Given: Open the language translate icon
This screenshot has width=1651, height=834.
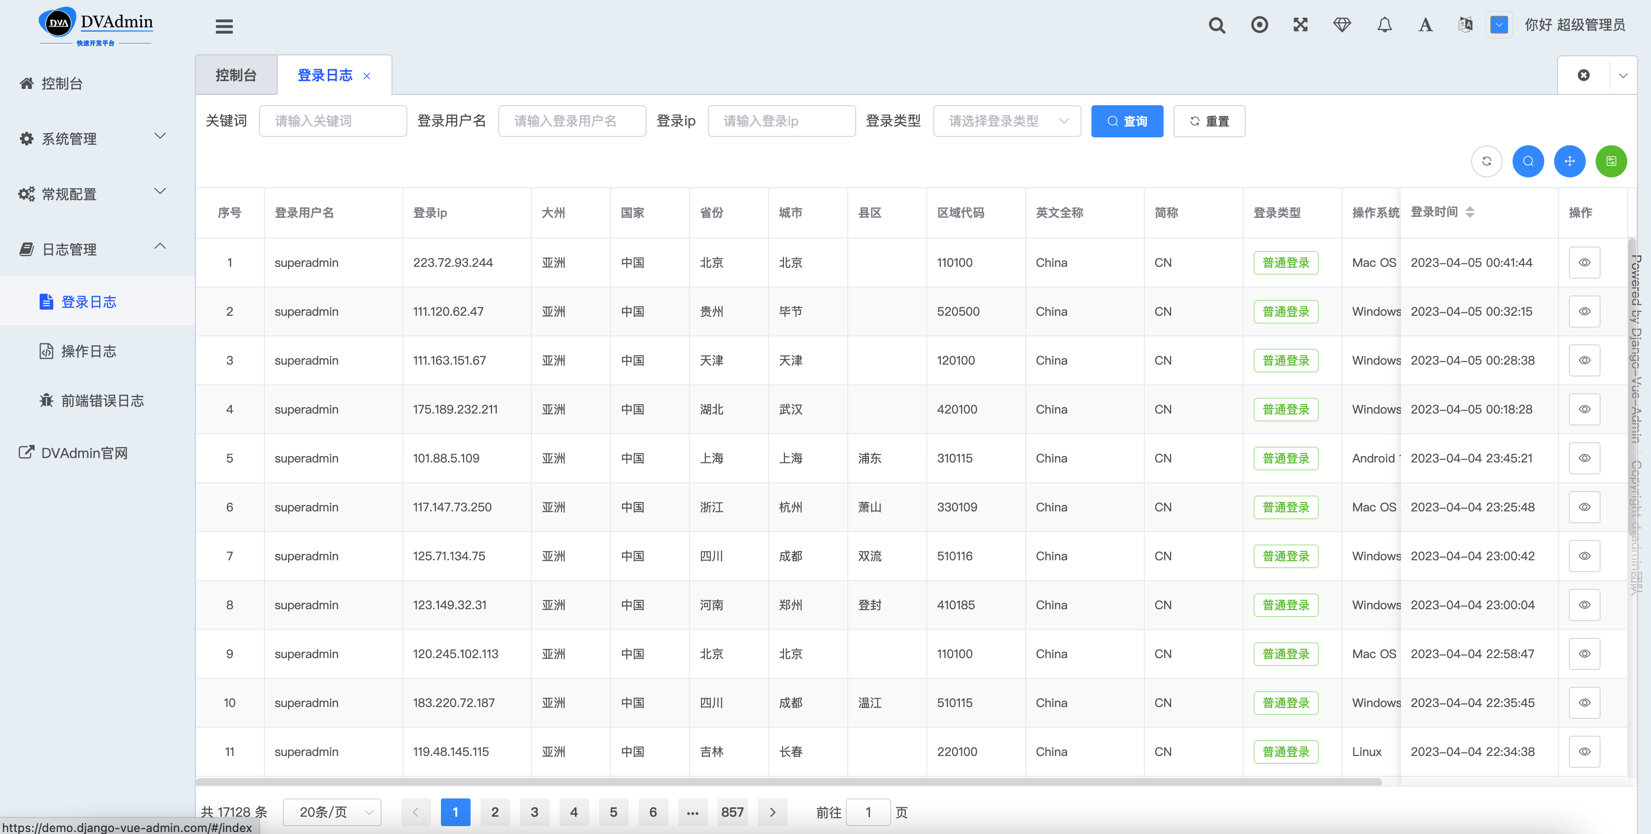Looking at the screenshot, I should point(1465,25).
